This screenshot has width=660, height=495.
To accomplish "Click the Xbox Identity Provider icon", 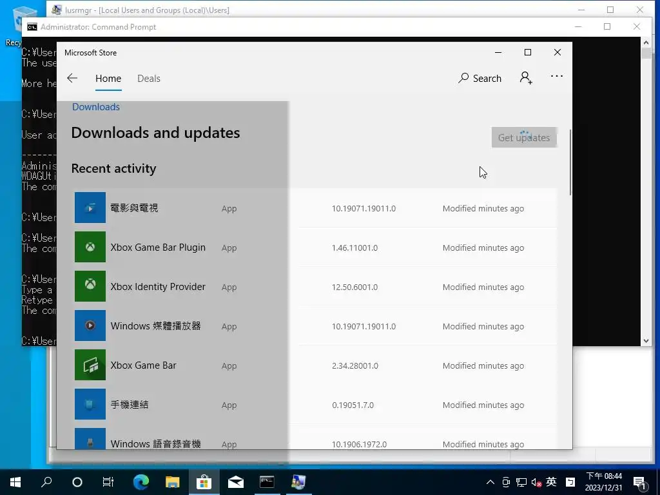I will click(x=90, y=286).
